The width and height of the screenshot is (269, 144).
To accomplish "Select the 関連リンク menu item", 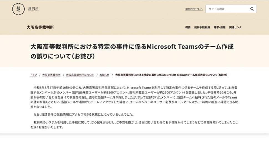I will (235, 27).
